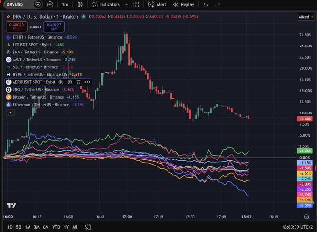This screenshot has width=317, height=232.
Task: Select the SOL / TetherUS legend row
Action: [x=40, y=67]
